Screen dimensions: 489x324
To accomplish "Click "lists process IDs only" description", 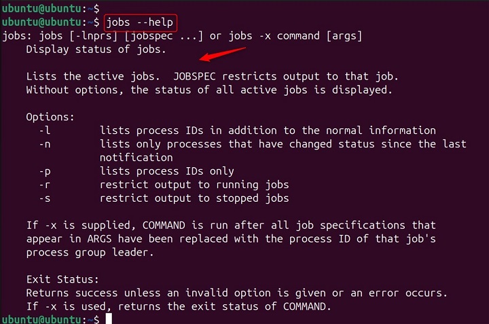I will click(x=166, y=171).
